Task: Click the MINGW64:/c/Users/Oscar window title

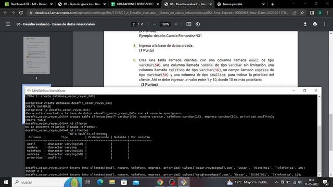Action: click(48, 91)
